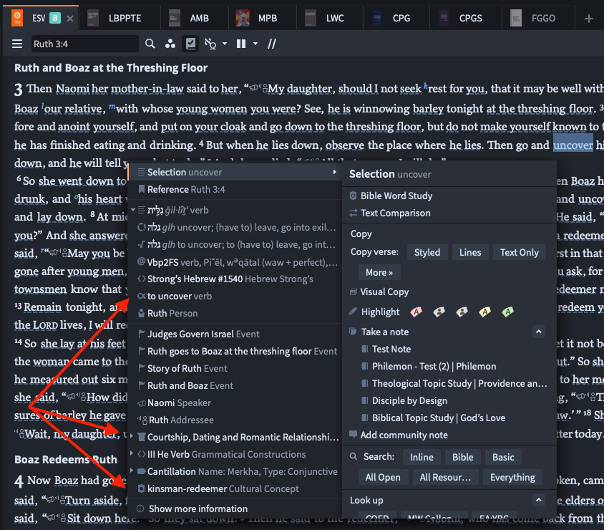Choose lemma glh uncover; leave entry
The width and height of the screenshot is (604, 530).
[x=235, y=228]
